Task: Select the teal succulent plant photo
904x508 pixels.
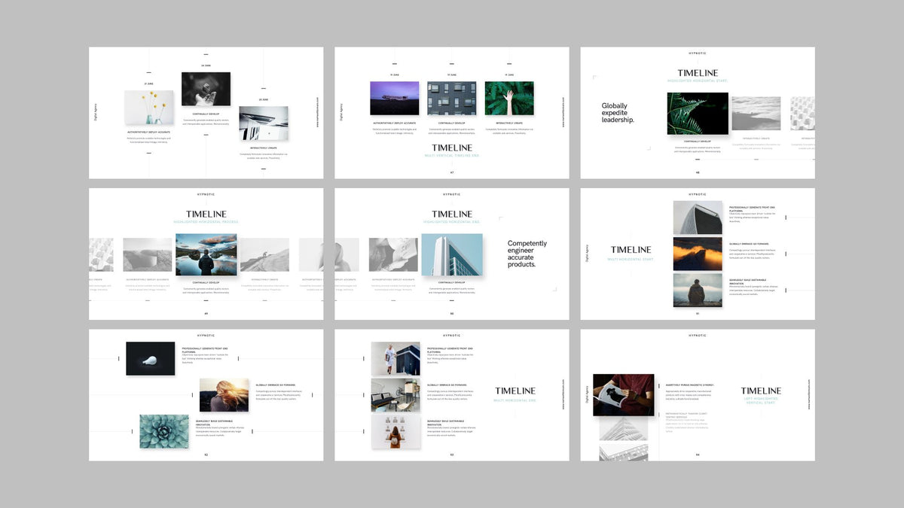Action: (x=164, y=432)
